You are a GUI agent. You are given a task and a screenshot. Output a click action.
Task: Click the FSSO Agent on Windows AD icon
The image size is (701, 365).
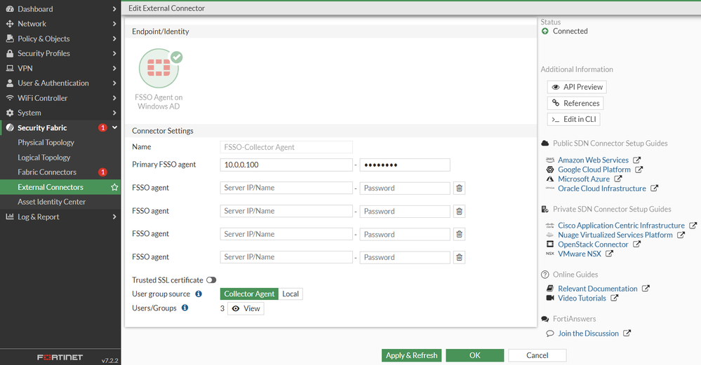[x=160, y=68]
